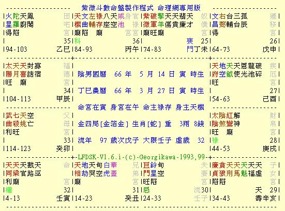Click the zodiac text "生肖[蛇]"

tap(146, 124)
